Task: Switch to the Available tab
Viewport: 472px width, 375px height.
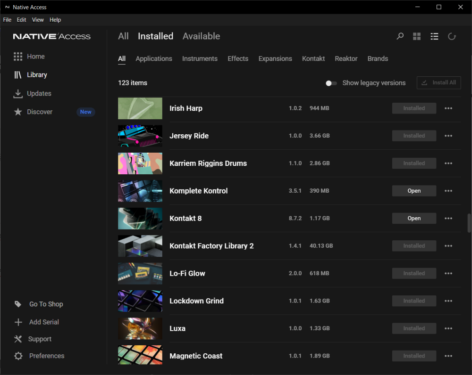Action: [201, 36]
